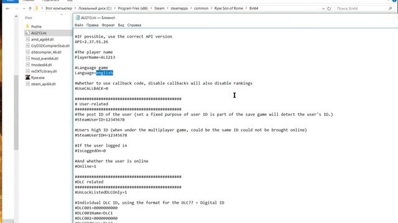Open the Формат menu in Notepad
Viewport: 398px width, 223px height.
[108, 25]
